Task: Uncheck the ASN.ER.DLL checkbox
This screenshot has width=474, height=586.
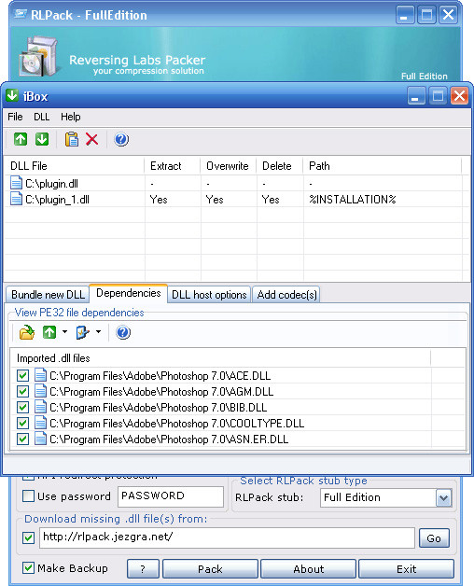Action: 22,439
